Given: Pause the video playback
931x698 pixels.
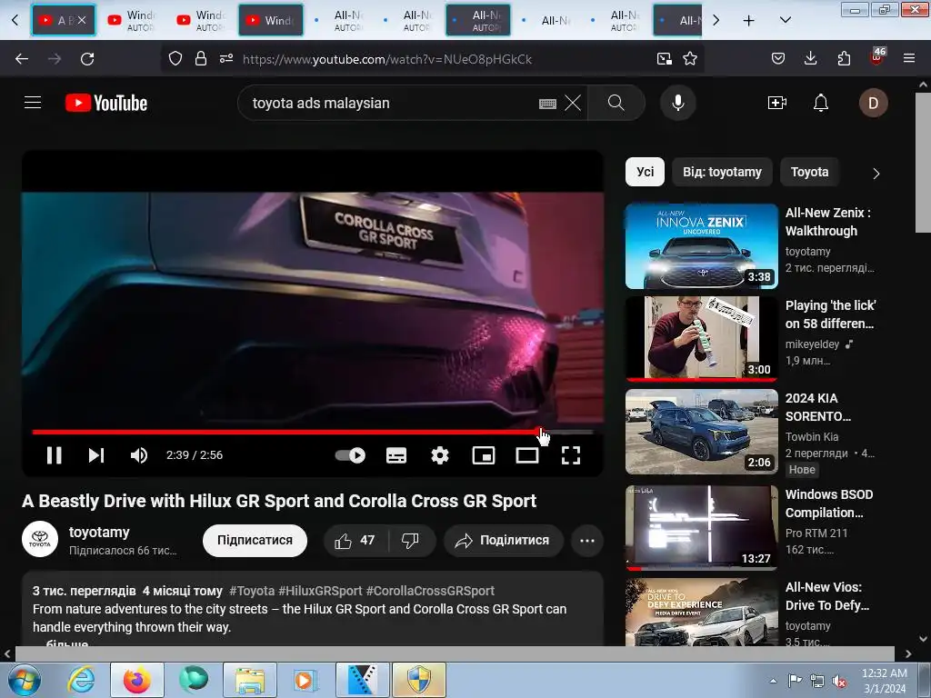Looking at the screenshot, I should point(54,455).
